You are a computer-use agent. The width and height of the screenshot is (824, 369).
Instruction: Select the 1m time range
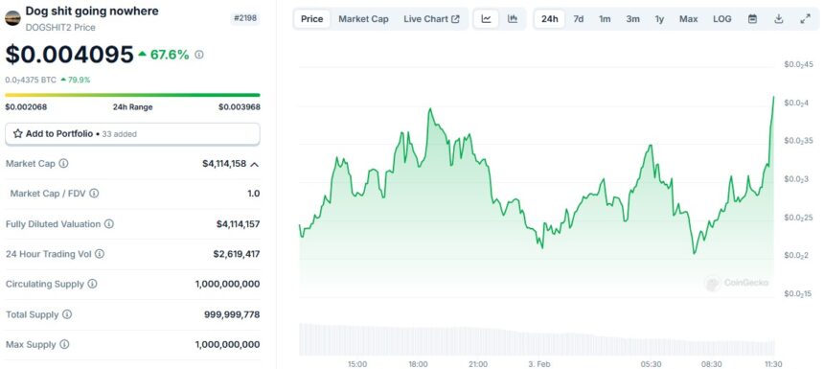(x=605, y=19)
